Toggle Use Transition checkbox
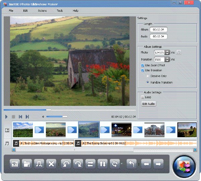The image size is (201, 181). 143,70
